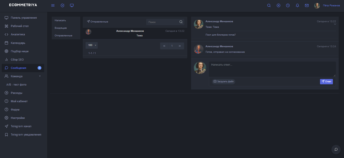Expand the chevron under first message timestamp
Image resolution: width=344 pixels, height=158 pixels.
click(335, 24)
